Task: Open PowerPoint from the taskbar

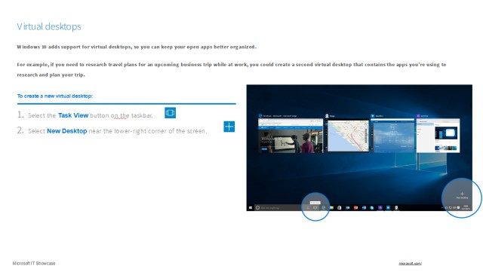Action: coord(355,208)
